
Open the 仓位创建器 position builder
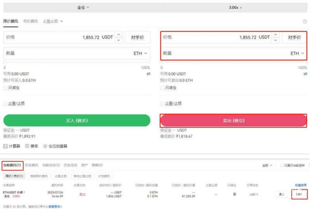click(55, 146)
